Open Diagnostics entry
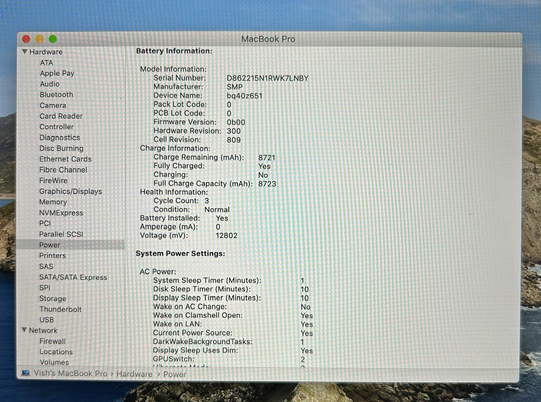 coord(60,138)
